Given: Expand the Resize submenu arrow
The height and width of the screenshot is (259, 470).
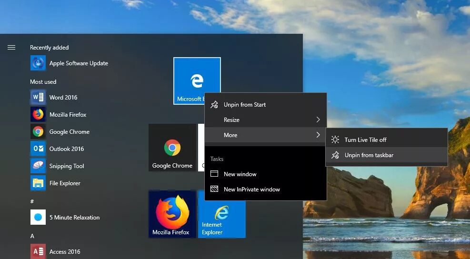Looking at the screenshot, I should pyautogui.click(x=318, y=120).
